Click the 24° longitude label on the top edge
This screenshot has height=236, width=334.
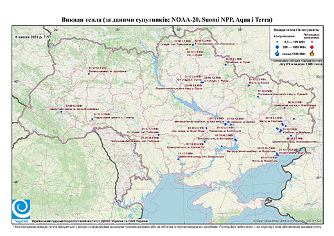point(56,29)
